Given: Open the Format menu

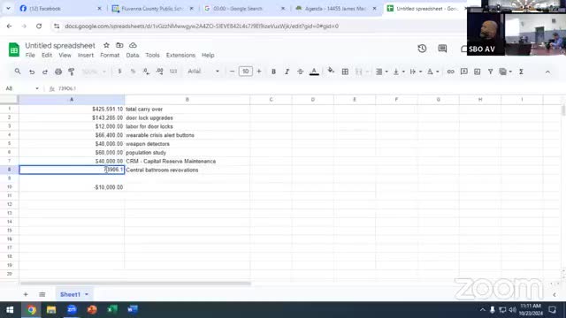Looking at the screenshot, I should [110, 55].
